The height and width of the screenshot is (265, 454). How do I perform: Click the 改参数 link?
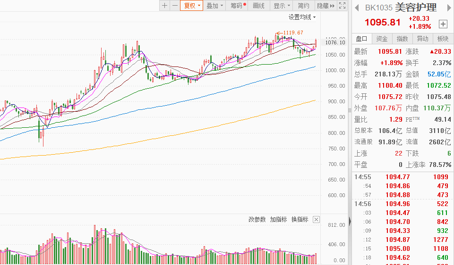[x=257, y=220]
